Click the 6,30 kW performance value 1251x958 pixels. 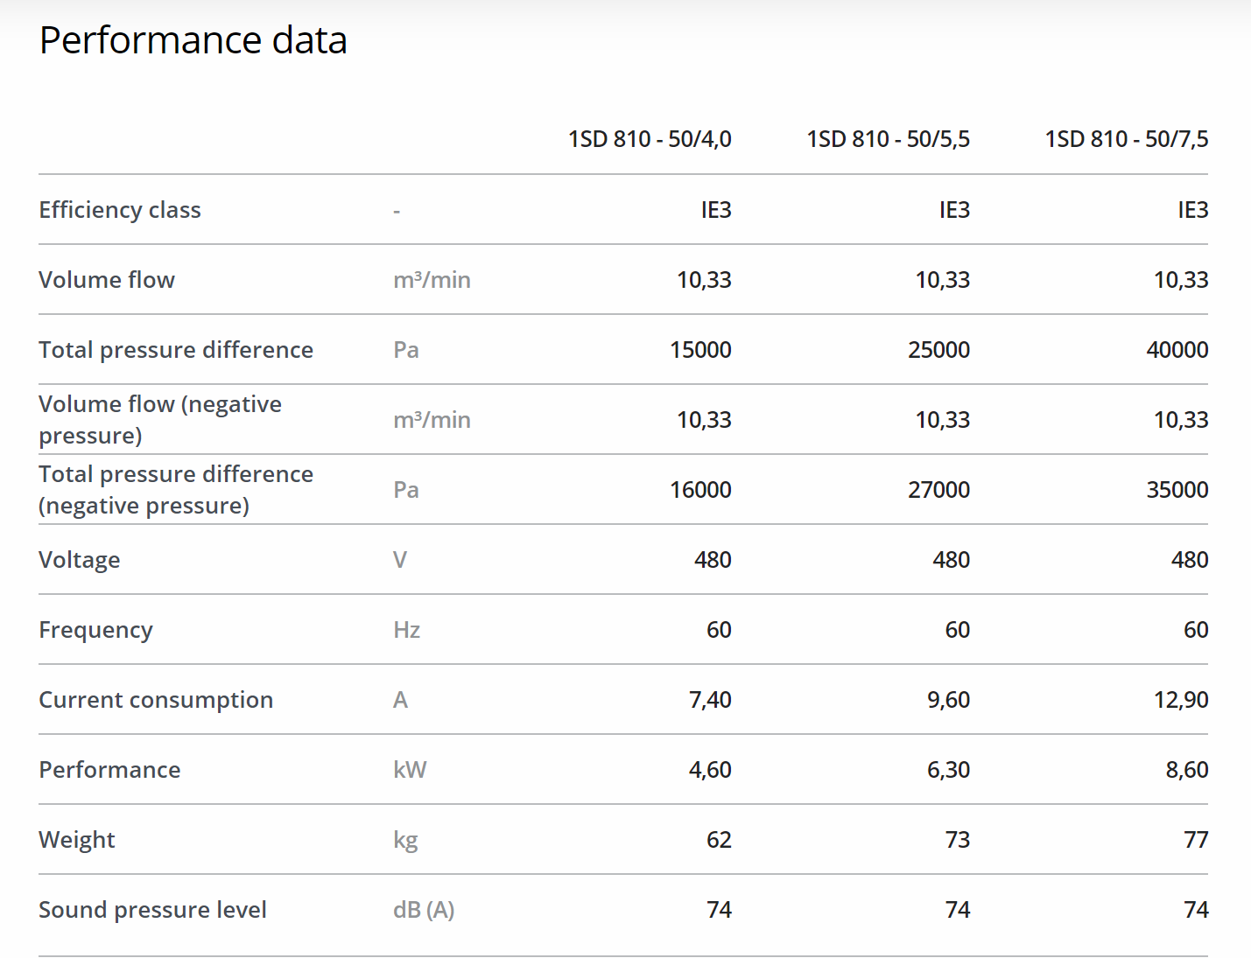(x=948, y=770)
